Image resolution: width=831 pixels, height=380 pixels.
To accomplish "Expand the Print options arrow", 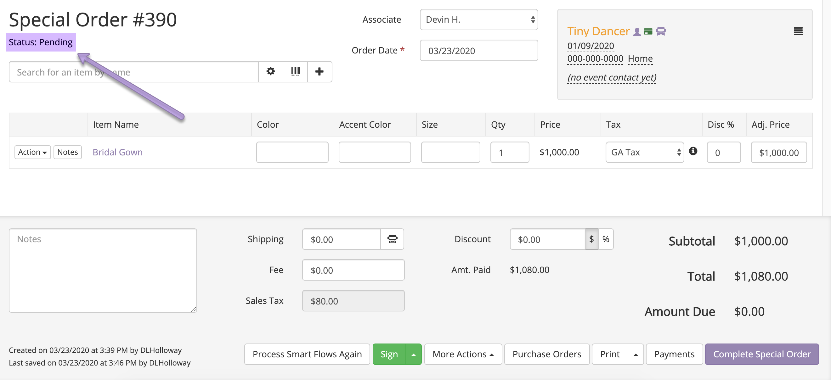I will pyautogui.click(x=636, y=354).
